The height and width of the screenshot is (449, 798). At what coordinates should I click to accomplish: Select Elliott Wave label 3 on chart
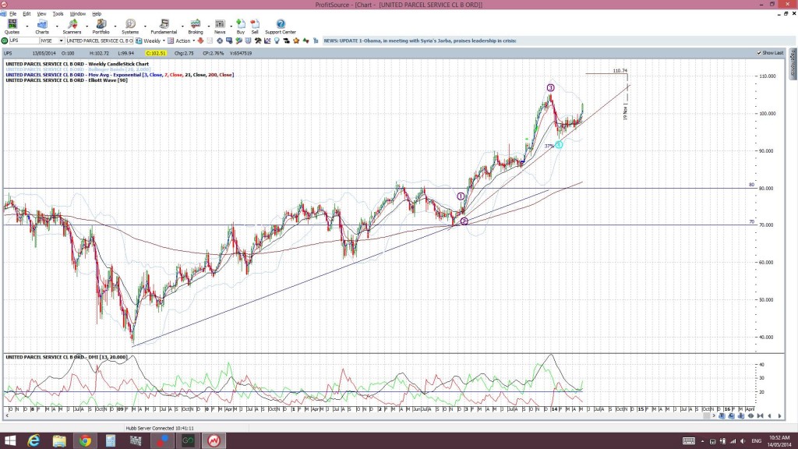click(550, 87)
